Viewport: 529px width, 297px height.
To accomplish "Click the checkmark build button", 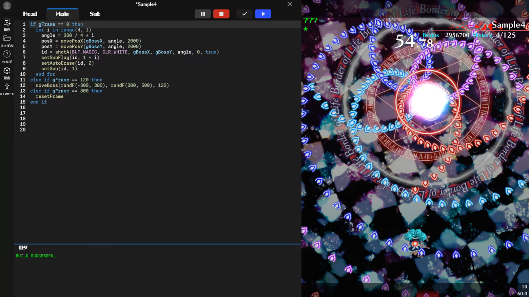I will (244, 14).
